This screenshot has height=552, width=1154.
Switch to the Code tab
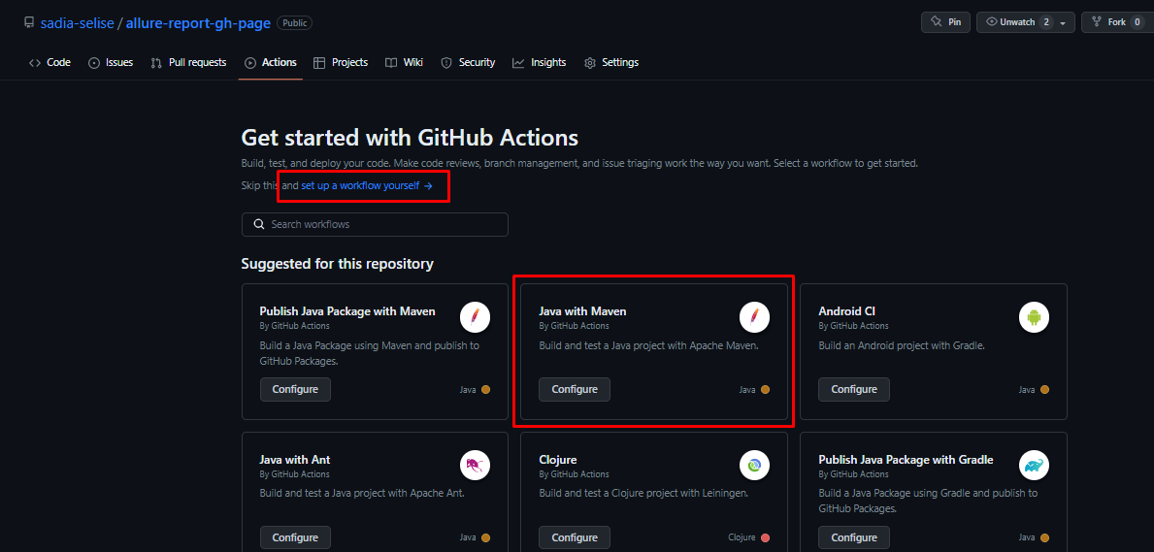(50, 62)
